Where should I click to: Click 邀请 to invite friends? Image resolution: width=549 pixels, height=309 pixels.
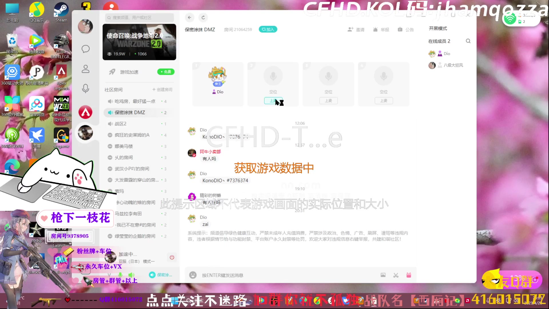pos(356,29)
